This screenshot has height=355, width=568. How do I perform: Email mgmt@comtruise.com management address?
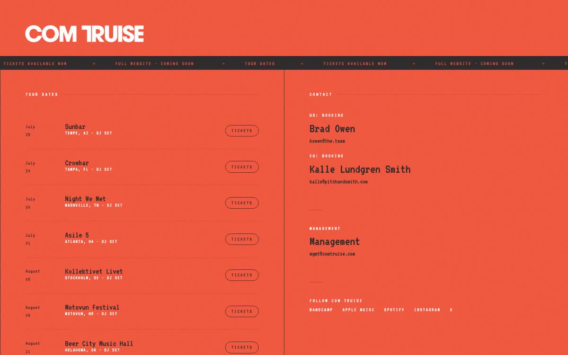[332, 254]
